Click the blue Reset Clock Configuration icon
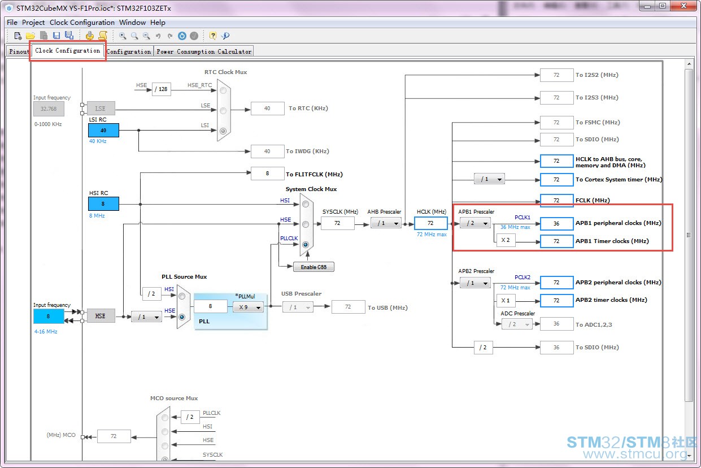This screenshot has width=701, height=468. 182,36
